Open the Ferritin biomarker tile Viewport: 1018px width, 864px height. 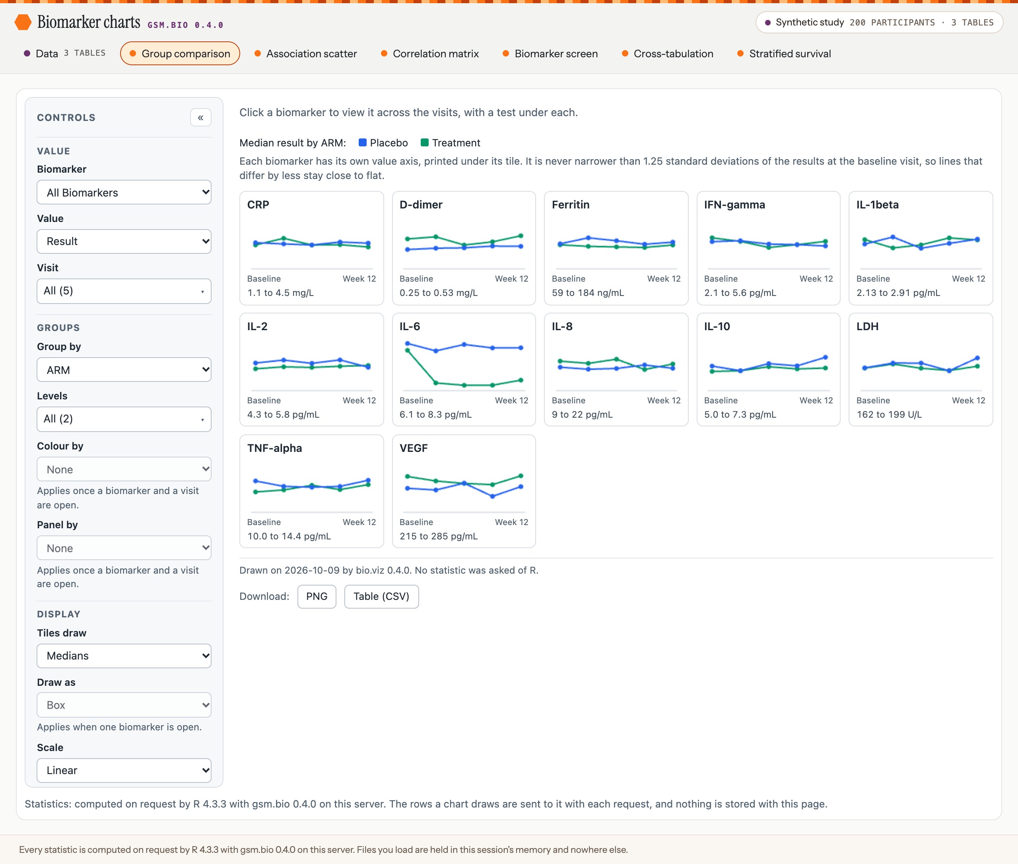click(x=616, y=248)
